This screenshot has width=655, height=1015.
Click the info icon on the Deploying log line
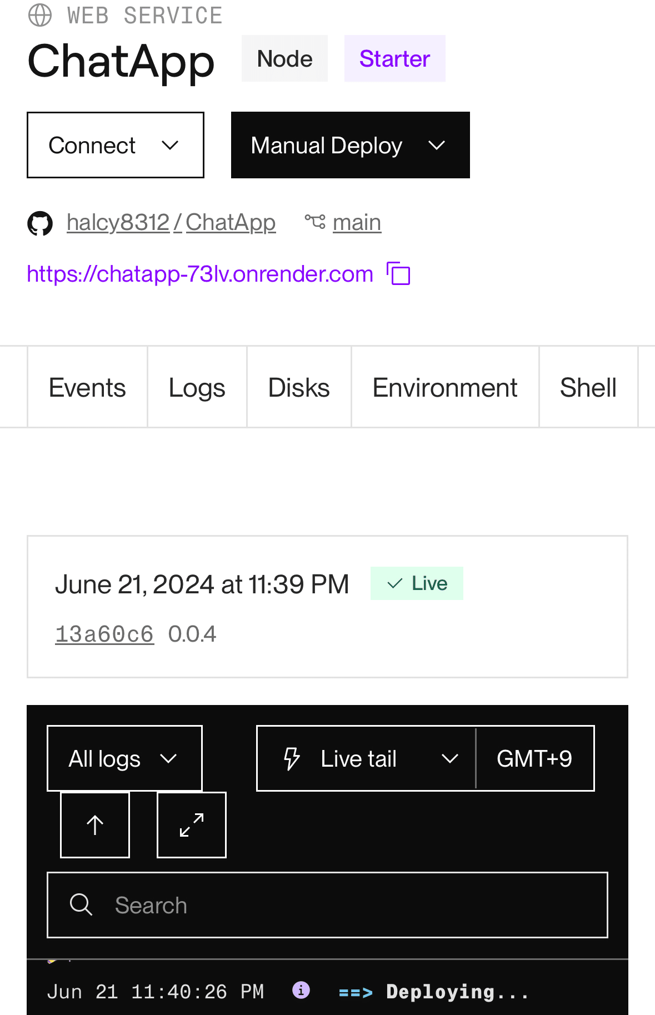point(301,990)
